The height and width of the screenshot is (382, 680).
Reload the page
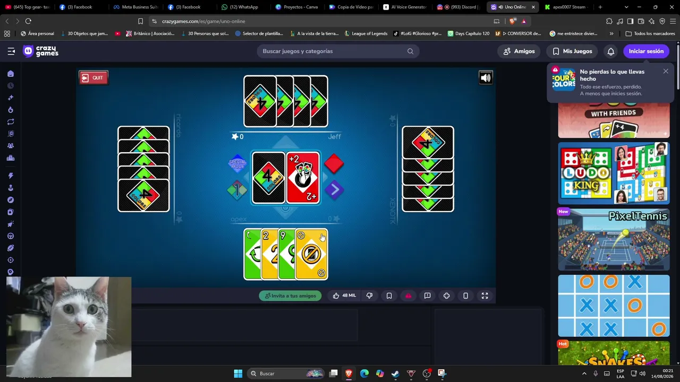tap(28, 21)
